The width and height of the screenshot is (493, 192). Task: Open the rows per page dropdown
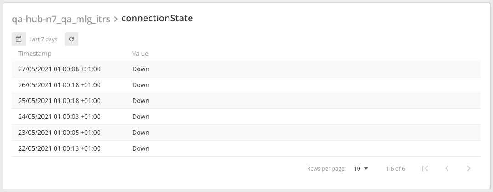[x=361, y=168]
